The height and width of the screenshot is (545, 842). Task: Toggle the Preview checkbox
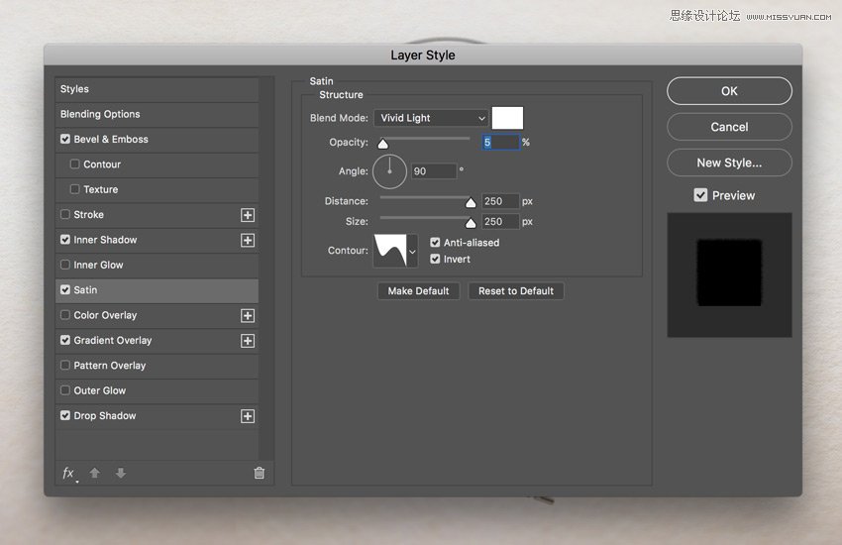pyautogui.click(x=700, y=195)
